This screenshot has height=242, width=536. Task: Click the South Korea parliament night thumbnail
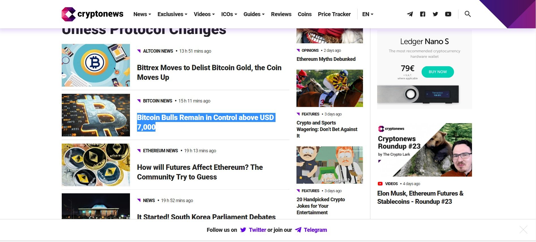pyautogui.click(x=96, y=206)
